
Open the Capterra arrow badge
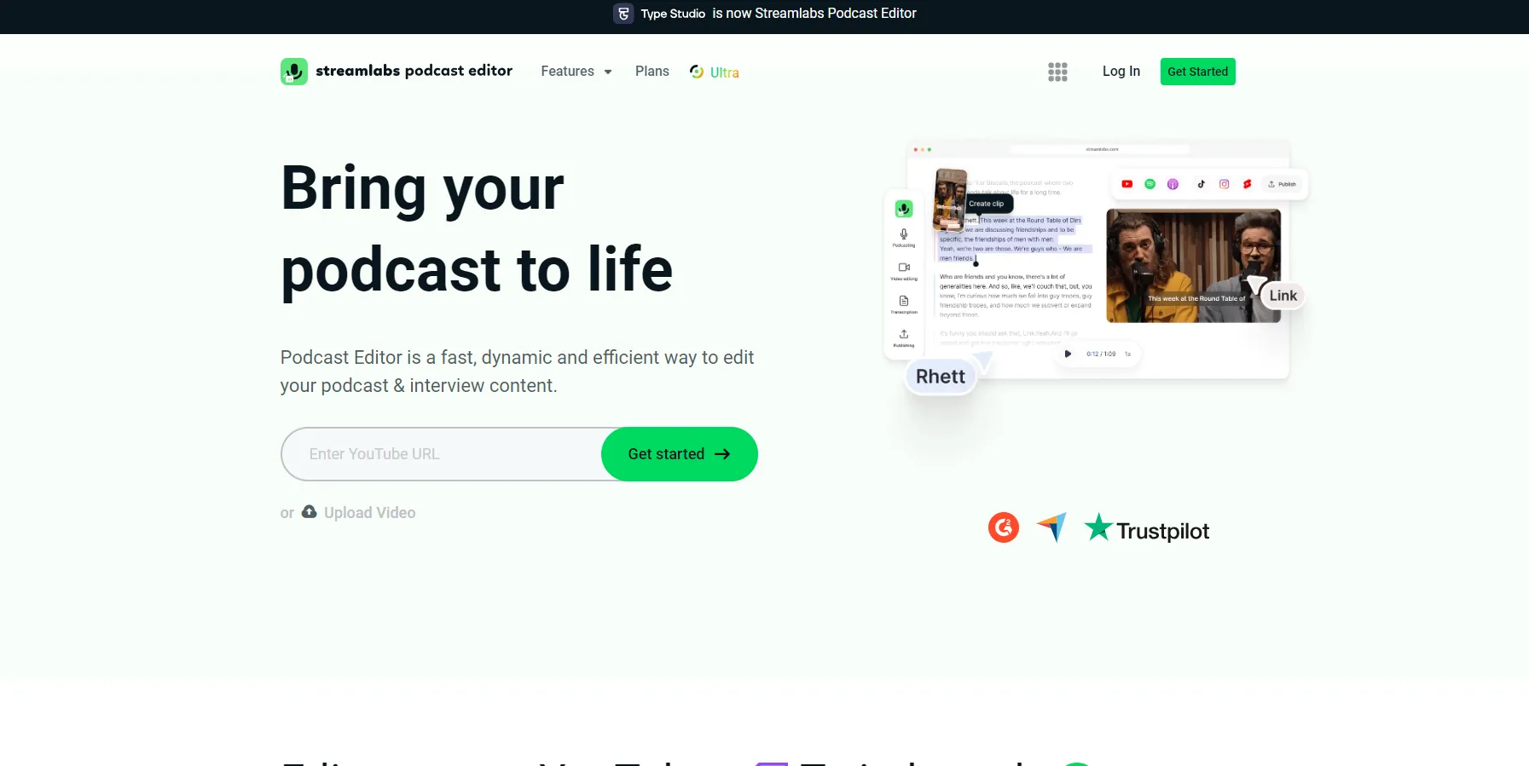click(1052, 527)
